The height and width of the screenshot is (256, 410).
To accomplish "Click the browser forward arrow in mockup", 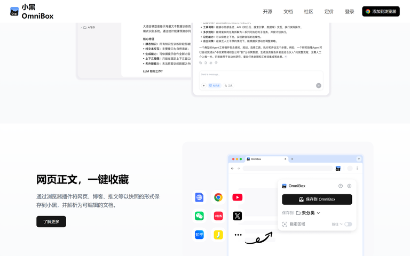I will (x=239, y=169).
